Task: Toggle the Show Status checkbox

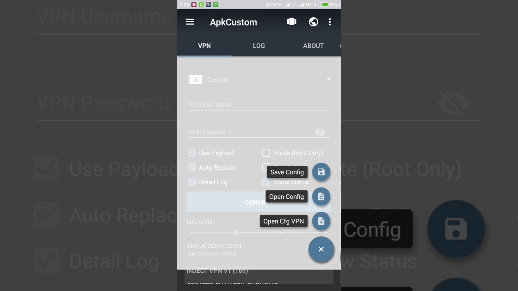Action: [266, 182]
